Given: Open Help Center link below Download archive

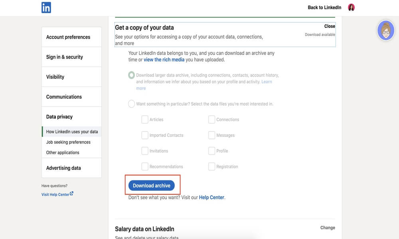Looking at the screenshot, I should pos(211,197).
